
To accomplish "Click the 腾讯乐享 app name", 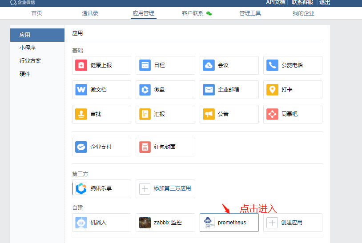I will click(x=101, y=188).
